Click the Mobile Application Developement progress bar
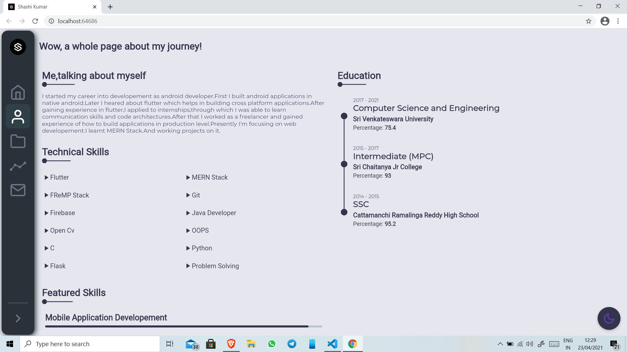Image resolution: width=627 pixels, height=352 pixels. tap(184, 326)
